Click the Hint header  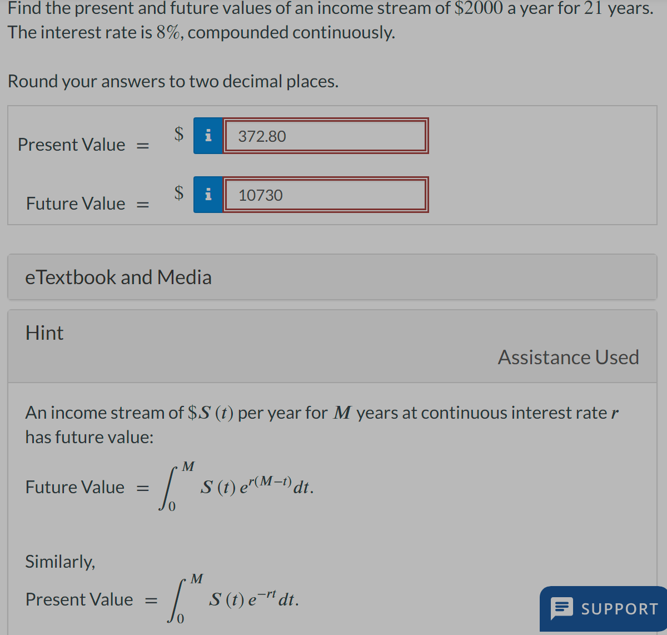[x=44, y=333]
